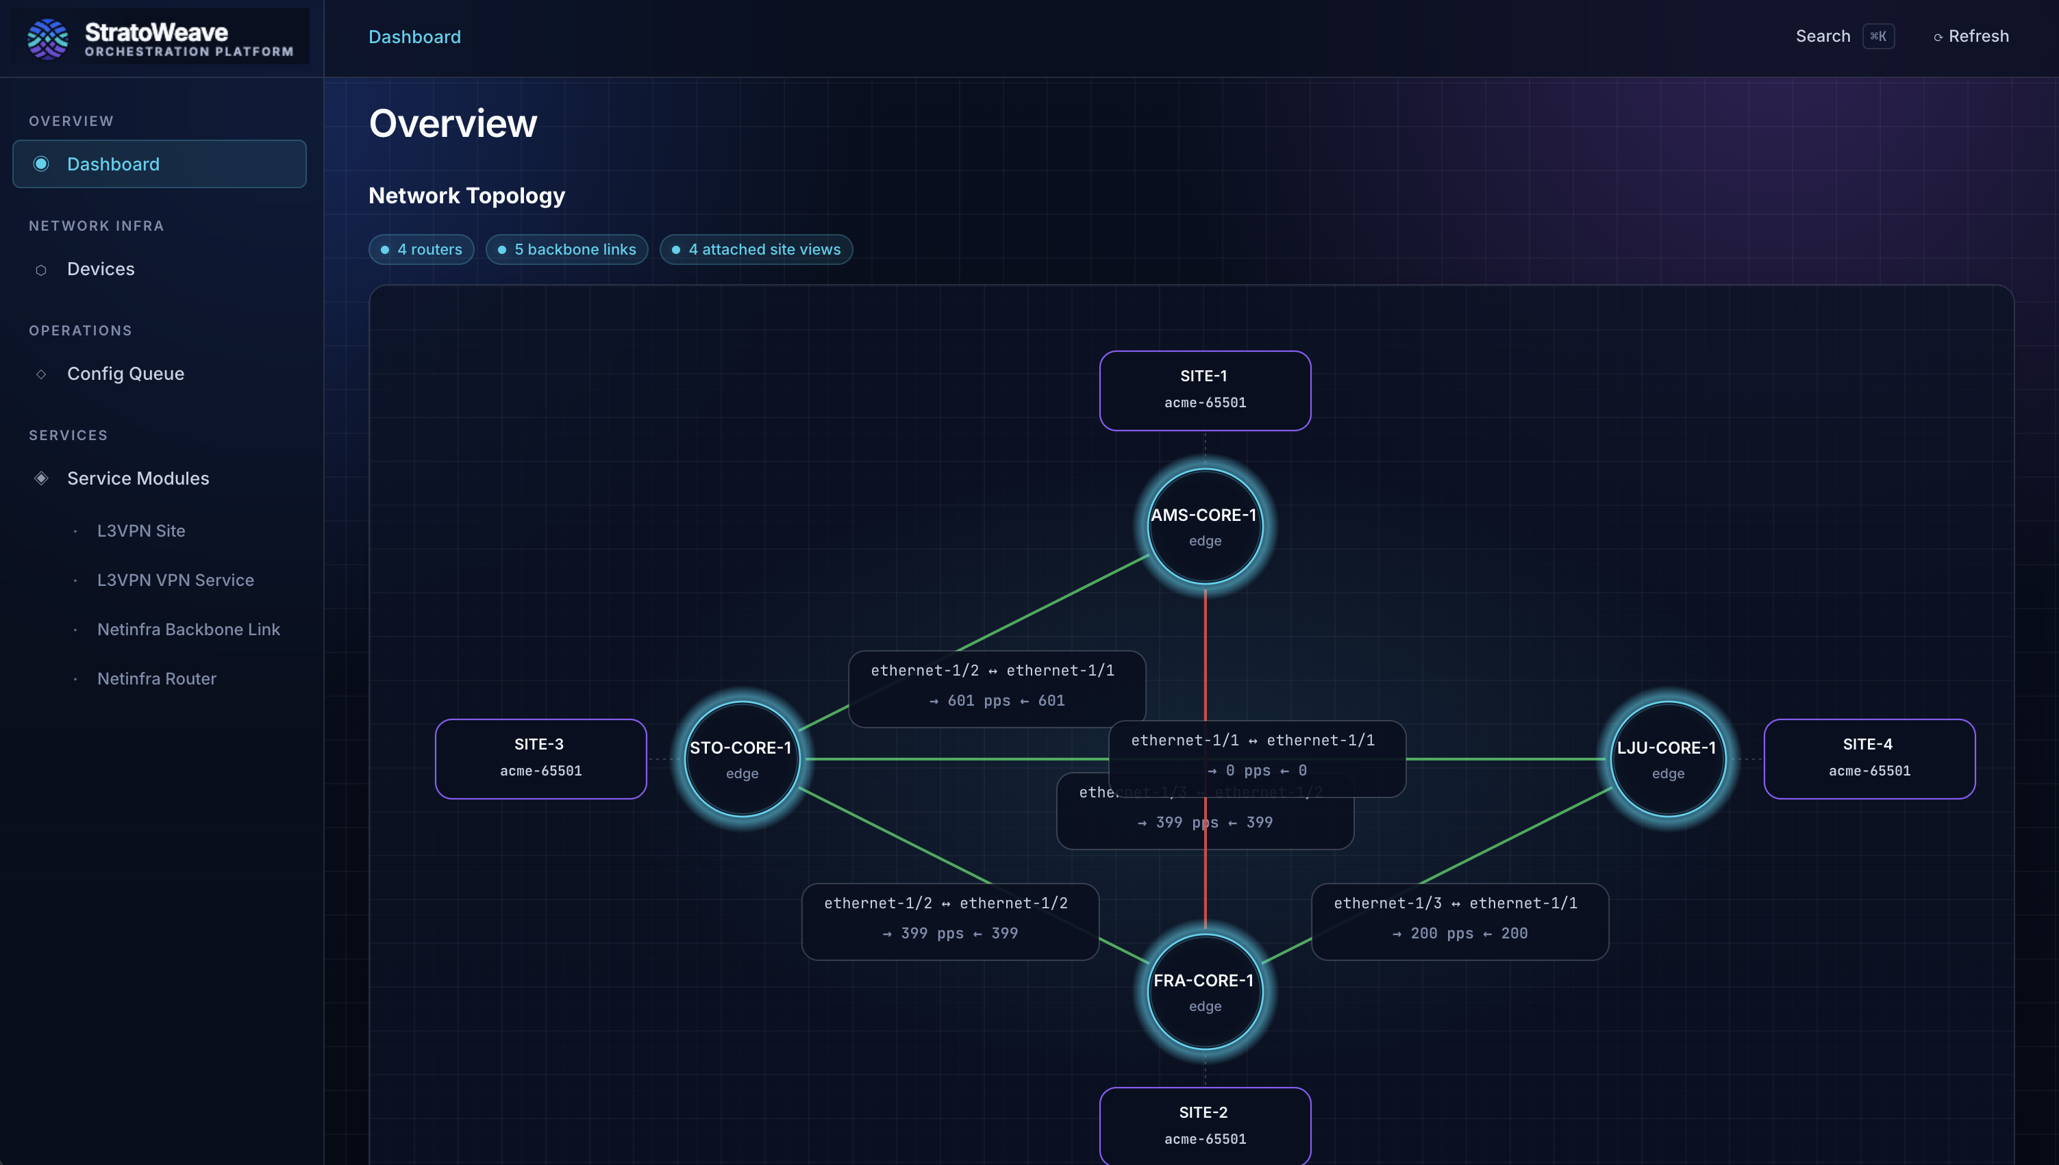Click the Dashboard breadcrumb link
2059x1165 pixels.
click(x=414, y=37)
